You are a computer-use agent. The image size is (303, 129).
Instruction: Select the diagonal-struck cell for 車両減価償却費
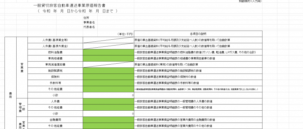(x=108, y=65)
